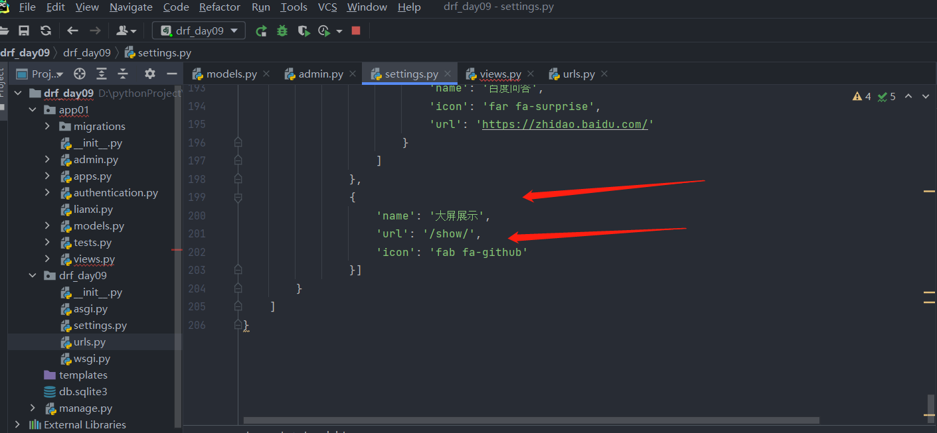
Task: Start debugging with the green bug icon
Action: click(282, 31)
